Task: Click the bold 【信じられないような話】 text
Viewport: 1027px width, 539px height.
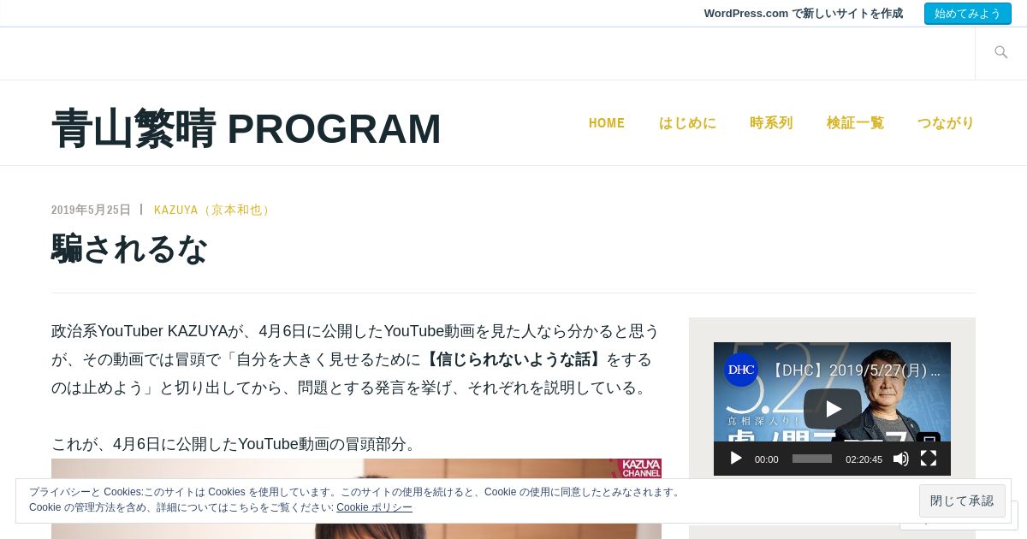Action: pyautogui.click(x=513, y=359)
